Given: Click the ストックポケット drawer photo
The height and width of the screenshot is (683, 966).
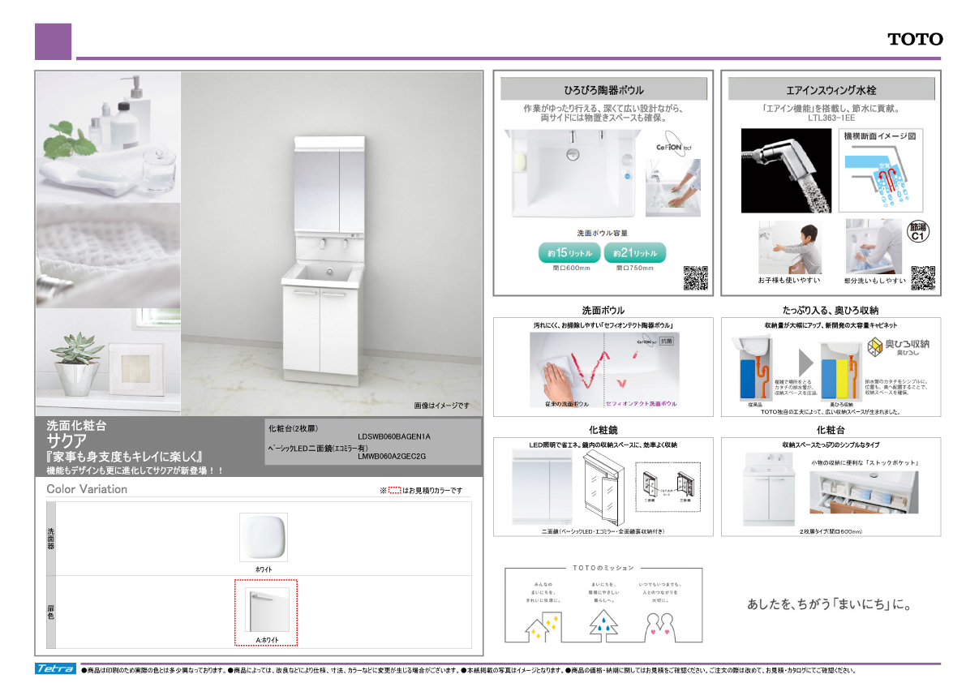Looking at the screenshot, I should click(x=864, y=492).
